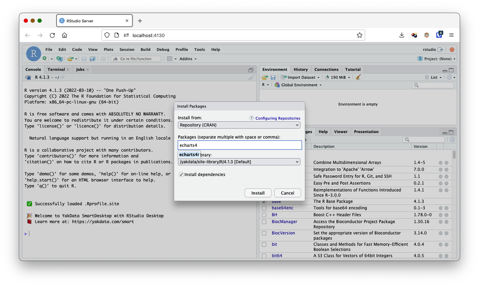
Task: Check the BiocManager package checkbox
Action: pyautogui.click(x=264, y=222)
